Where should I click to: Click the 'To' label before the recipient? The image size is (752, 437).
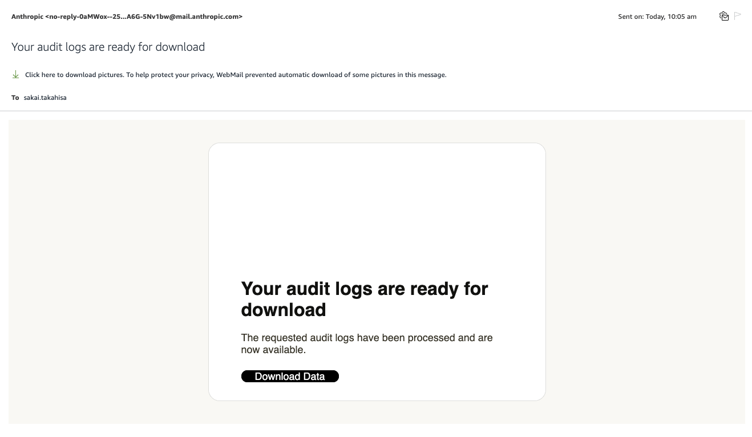pyautogui.click(x=15, y=98)
